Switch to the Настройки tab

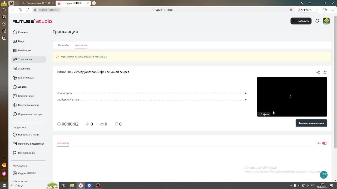pyautogui.click(x=64, y=45)
